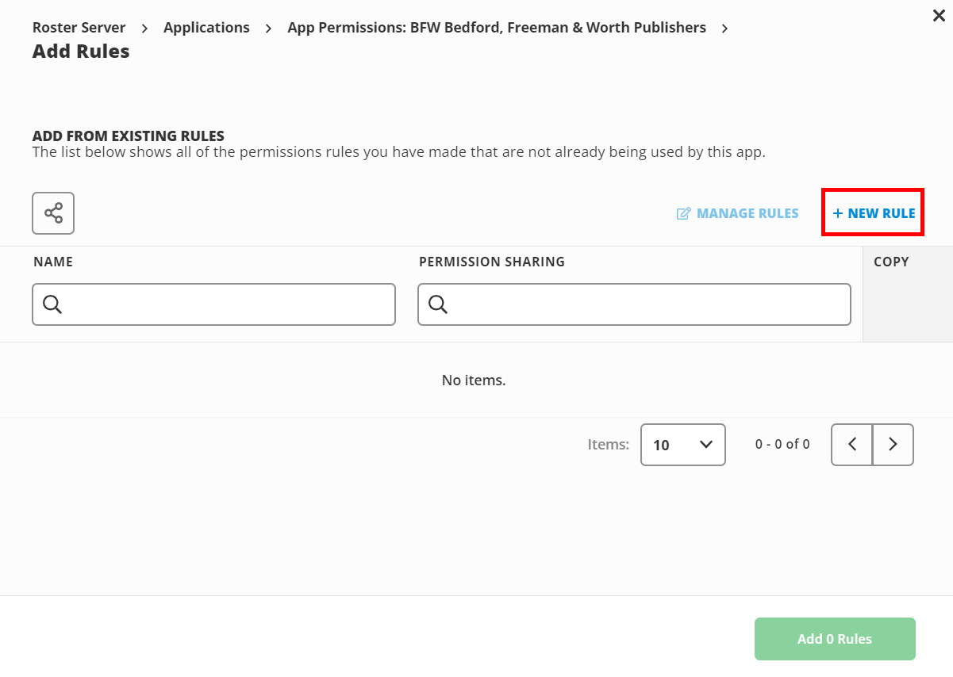This screenshot has width=953, height=677.
Task: Click the chevron between Roster Server and Applications
Action: pyautogui.click(x=144, y=27)
